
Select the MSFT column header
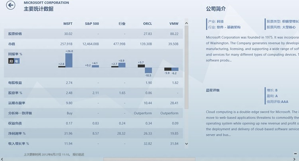coord(68,24)
